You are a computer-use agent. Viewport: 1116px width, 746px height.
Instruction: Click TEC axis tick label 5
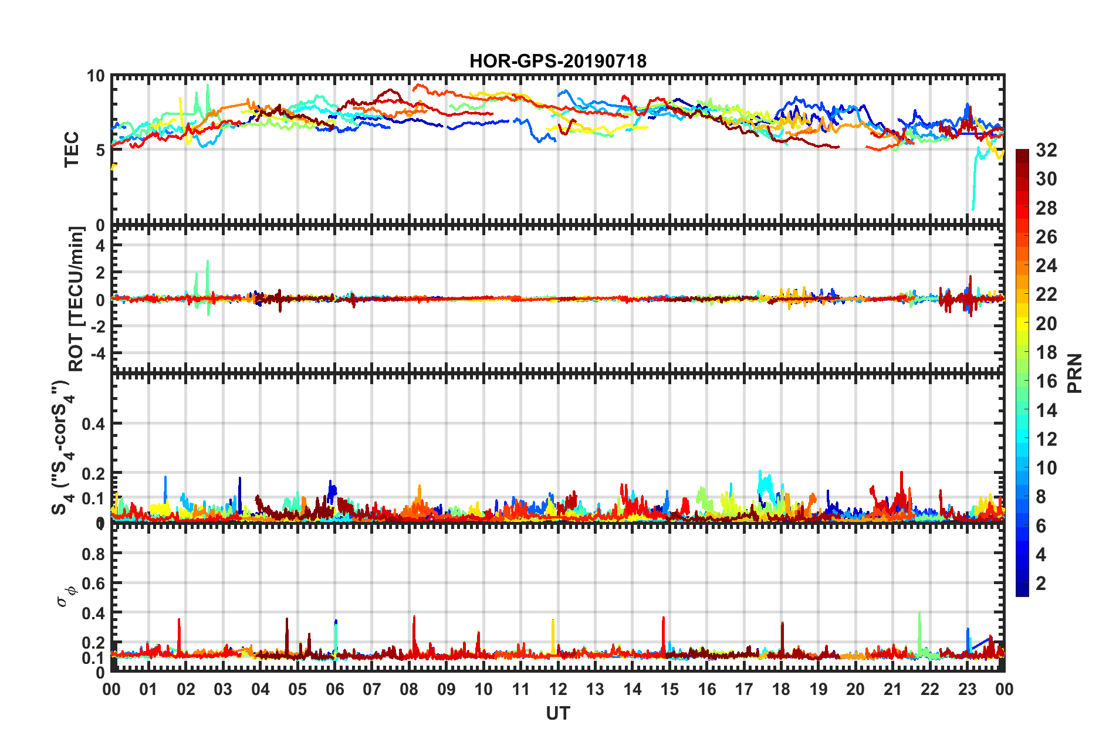coord(100,150)
